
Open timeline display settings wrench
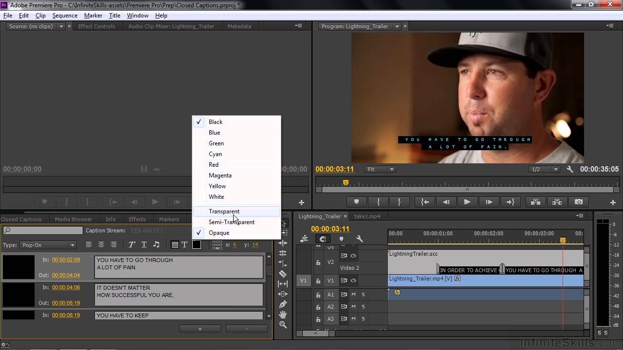(x=359, y=239)
